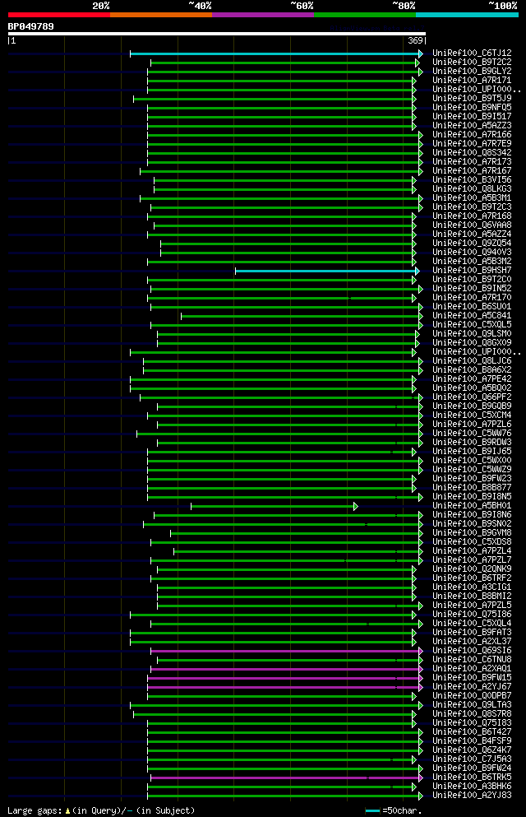
Task: Select label UniRef100_Q9LSM0
Action: 472,334
